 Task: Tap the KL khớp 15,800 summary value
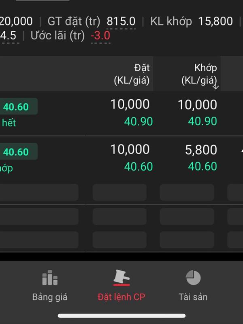pos(215,21)
